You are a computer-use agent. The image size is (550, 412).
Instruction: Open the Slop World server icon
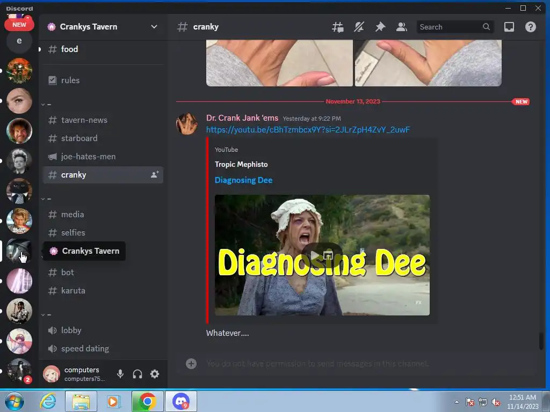pos(19,221)
